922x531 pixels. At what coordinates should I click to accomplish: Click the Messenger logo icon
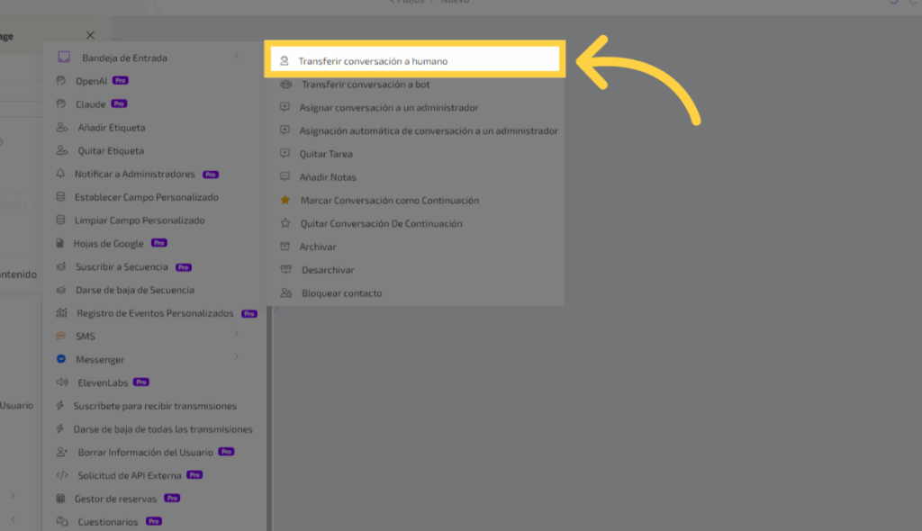click(x=61, y=359)
